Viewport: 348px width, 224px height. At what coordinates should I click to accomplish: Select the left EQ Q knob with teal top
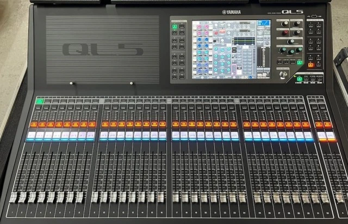click(x=282, y=50)
